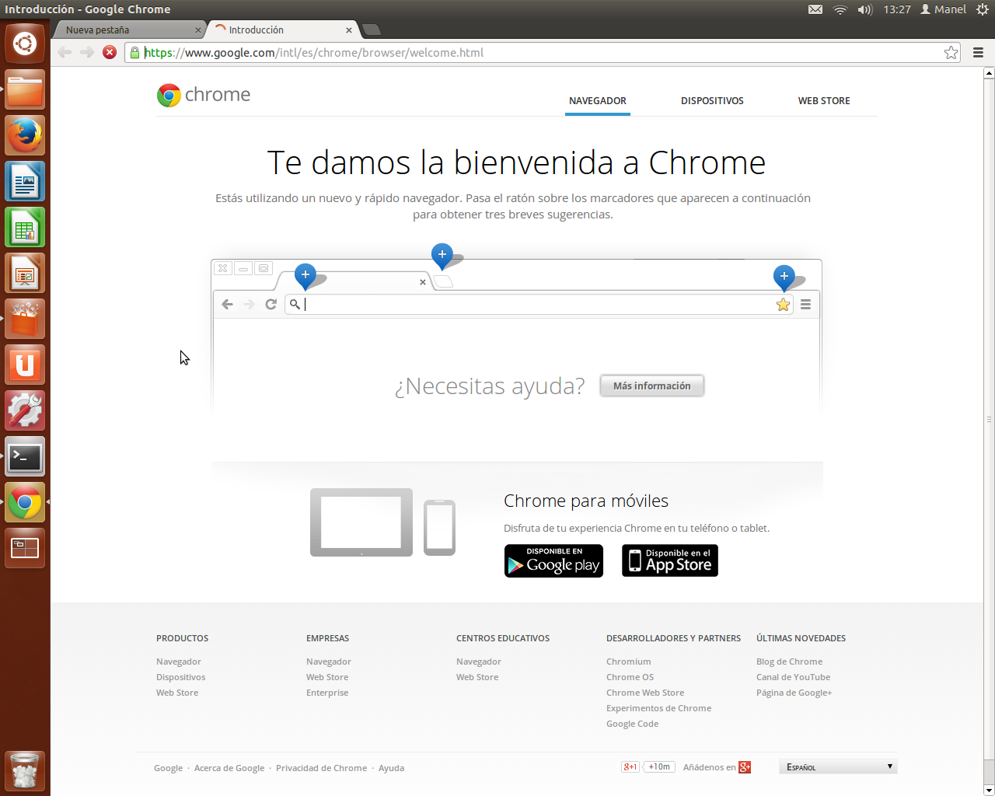Launch Firefox from the dock
Screen dimensions: 995x796
point(24,134)
